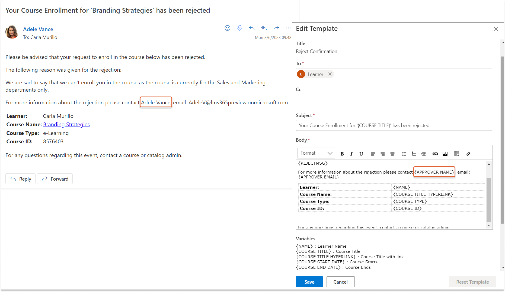505x292 pixels.
Task: Open the more actions ellipsis menu
Action: [x=288, y=28]
